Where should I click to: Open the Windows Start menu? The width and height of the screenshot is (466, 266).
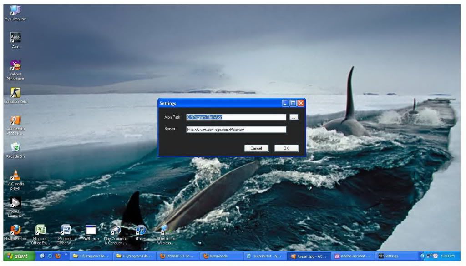pyautogui.click(x=18, y=256)
